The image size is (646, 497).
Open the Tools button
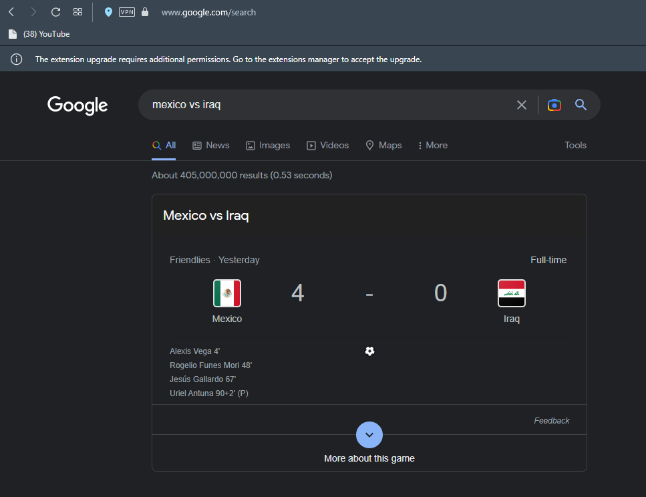(576, 145)
